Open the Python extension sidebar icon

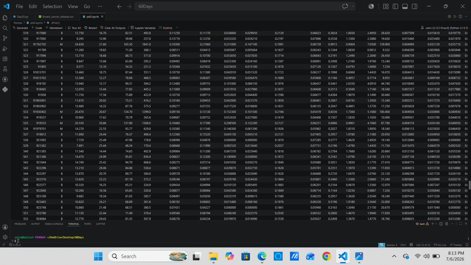[x=5, y=89]
